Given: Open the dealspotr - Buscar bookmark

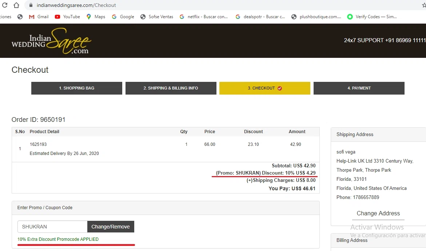Looking at the screenshot, I should [x=260, y=17].
